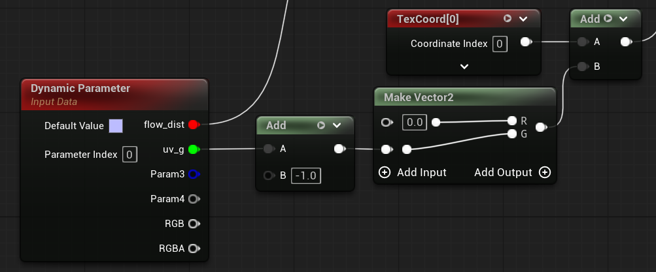Click the G pin in Make Vector2
This screenshot has height=272, width=656.
[512, 134]
